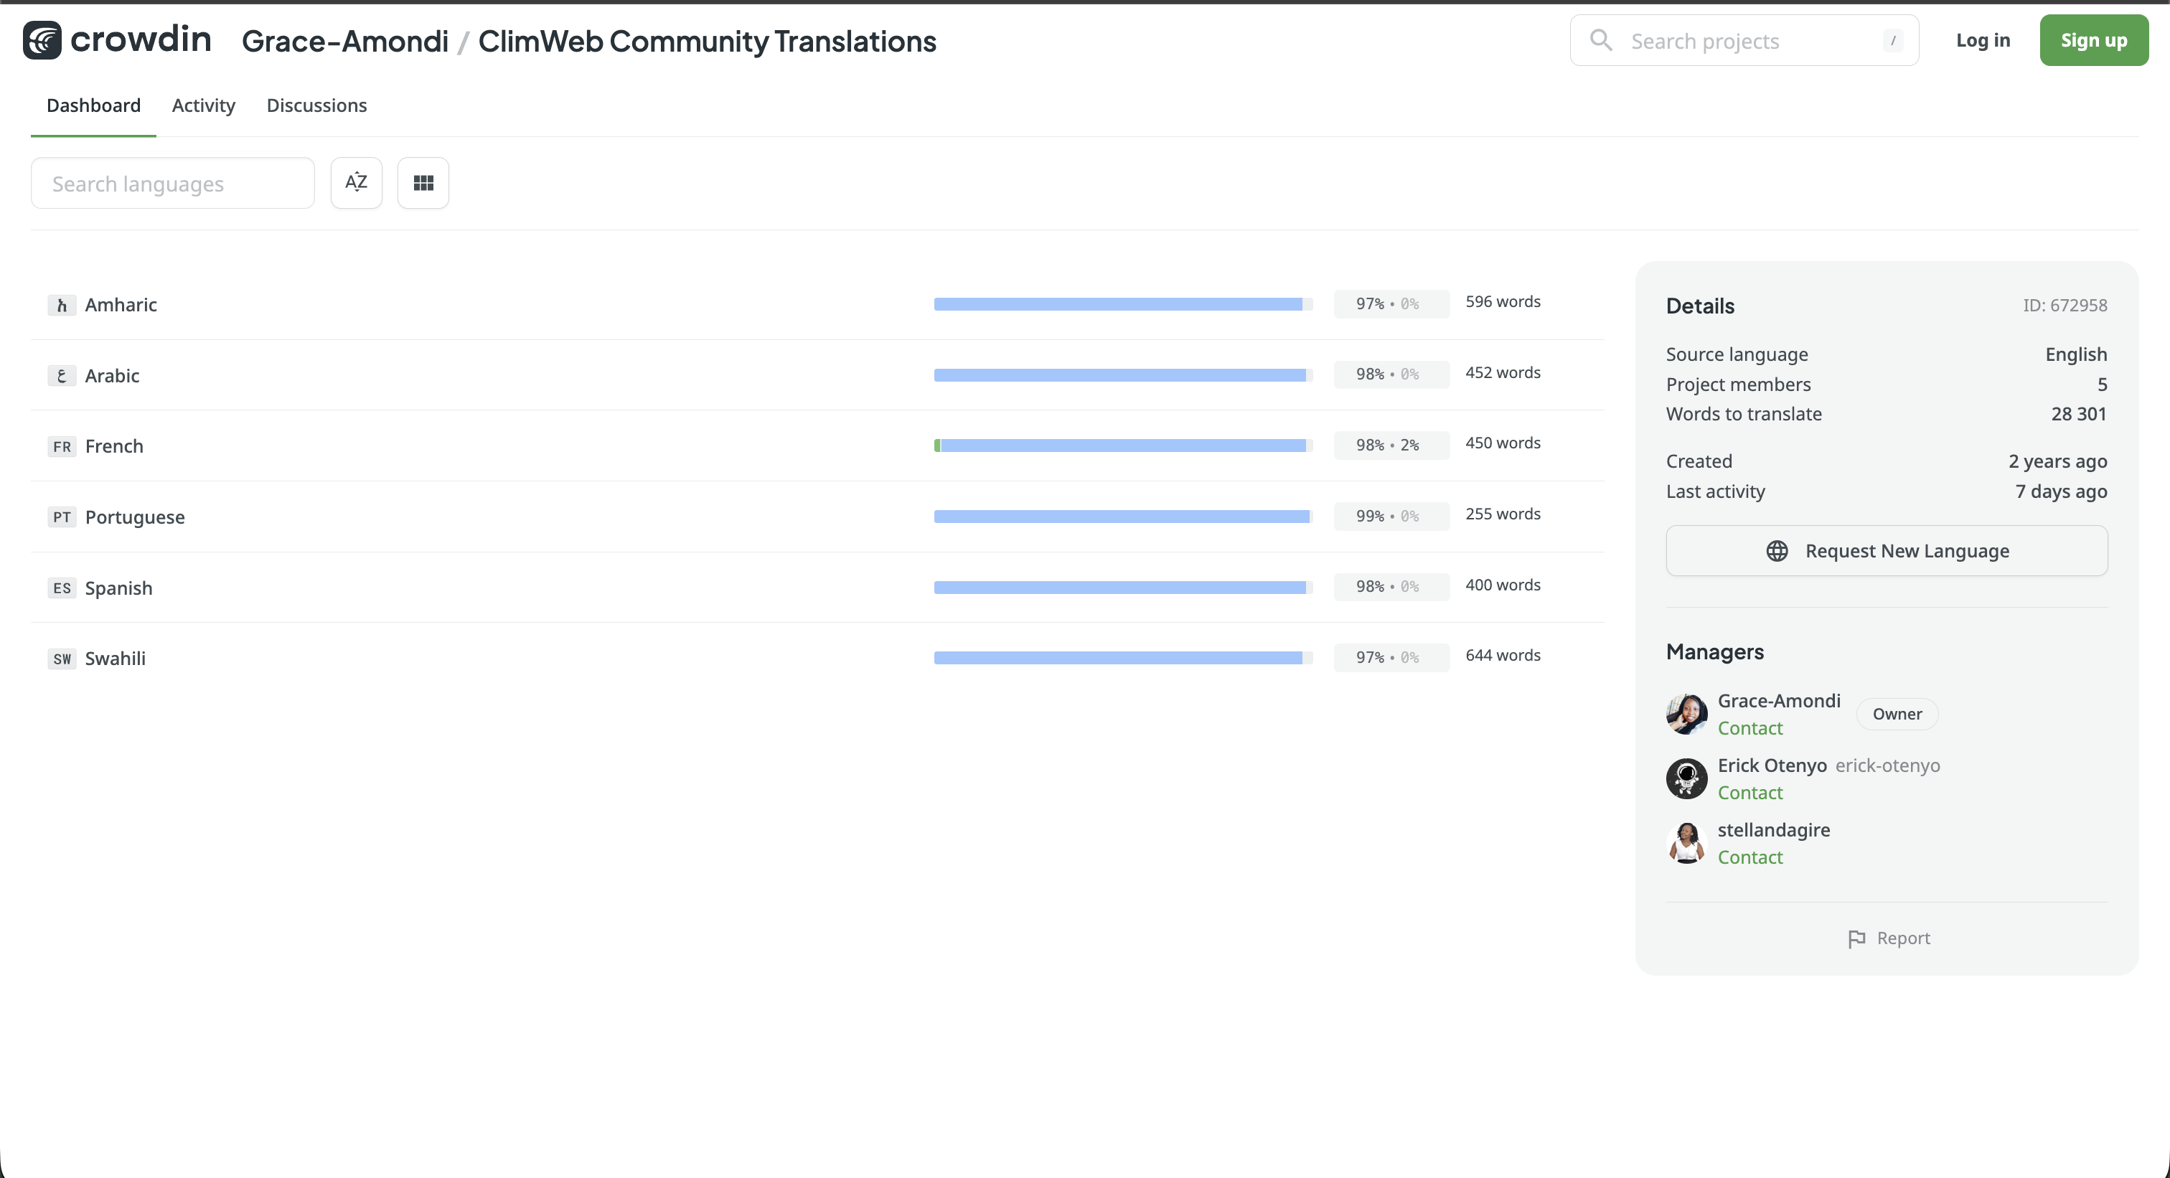Click the Arabic progress bar
Viewport: 2170px width, 1178px height.
click(1123, 374)
